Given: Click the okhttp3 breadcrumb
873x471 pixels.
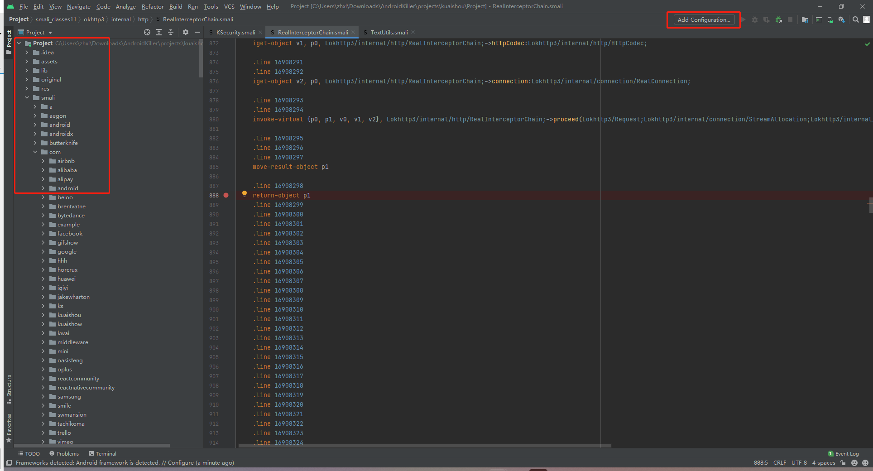Looking at the screenshot, I should point(94,19).
